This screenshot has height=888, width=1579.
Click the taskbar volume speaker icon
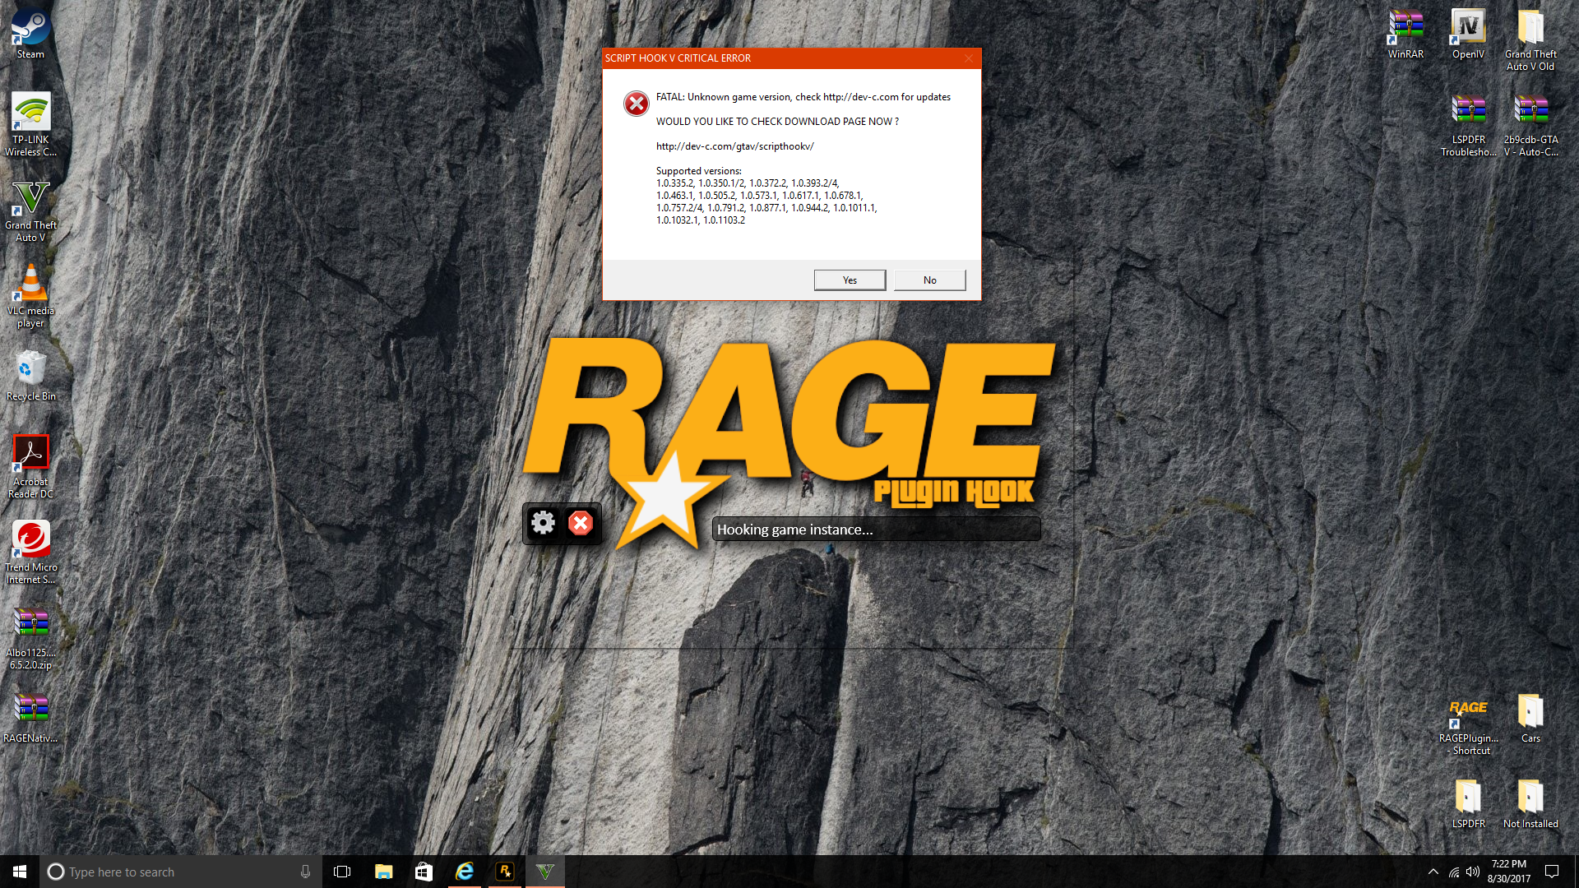click(1473, 872)
